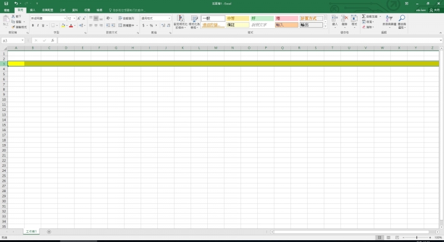
Task: Decrease font size with the smaller A
Action: coord(84,18)
